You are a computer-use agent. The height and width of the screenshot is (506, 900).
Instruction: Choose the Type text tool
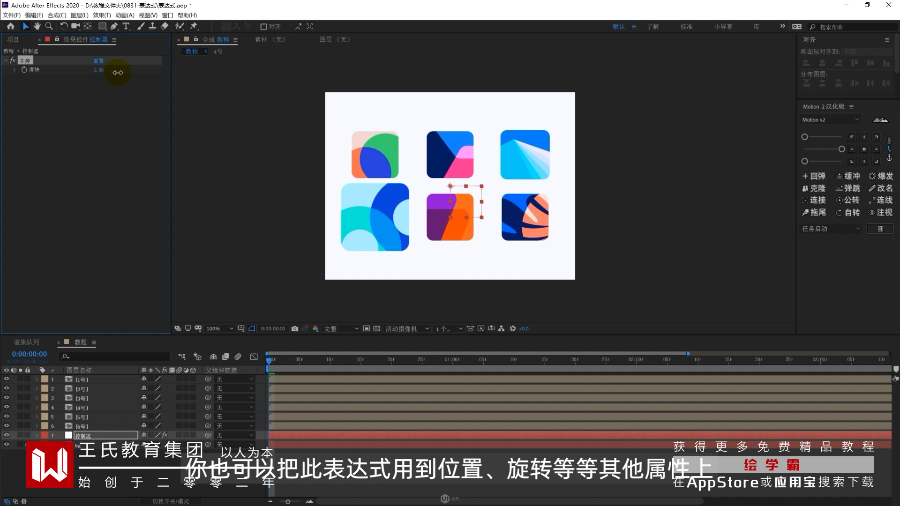126,26
